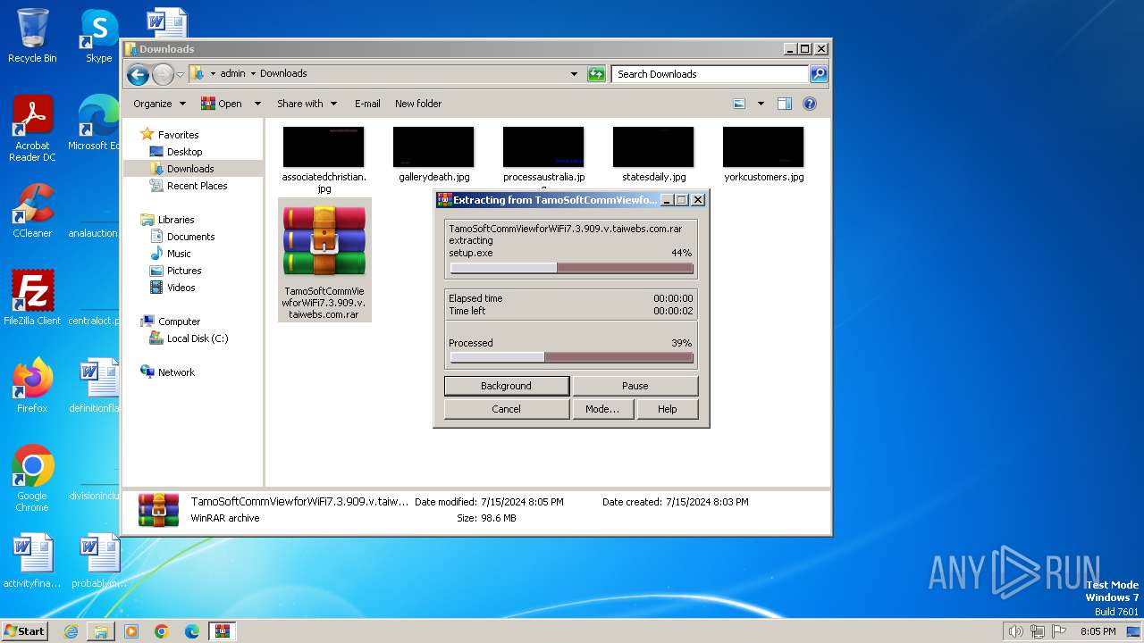The width and height of the screenshot is (1144, 643).
Task: Click the Back arrow in Explorer
Action: click(x=138, y=74)
